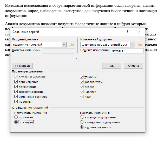Screen dimensions: 157x141
Task: Disable the колонтитулы checkbox
Action: 82,82
